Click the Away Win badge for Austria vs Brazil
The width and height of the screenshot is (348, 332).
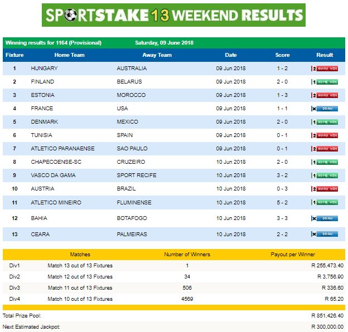[x=325, y=189]
